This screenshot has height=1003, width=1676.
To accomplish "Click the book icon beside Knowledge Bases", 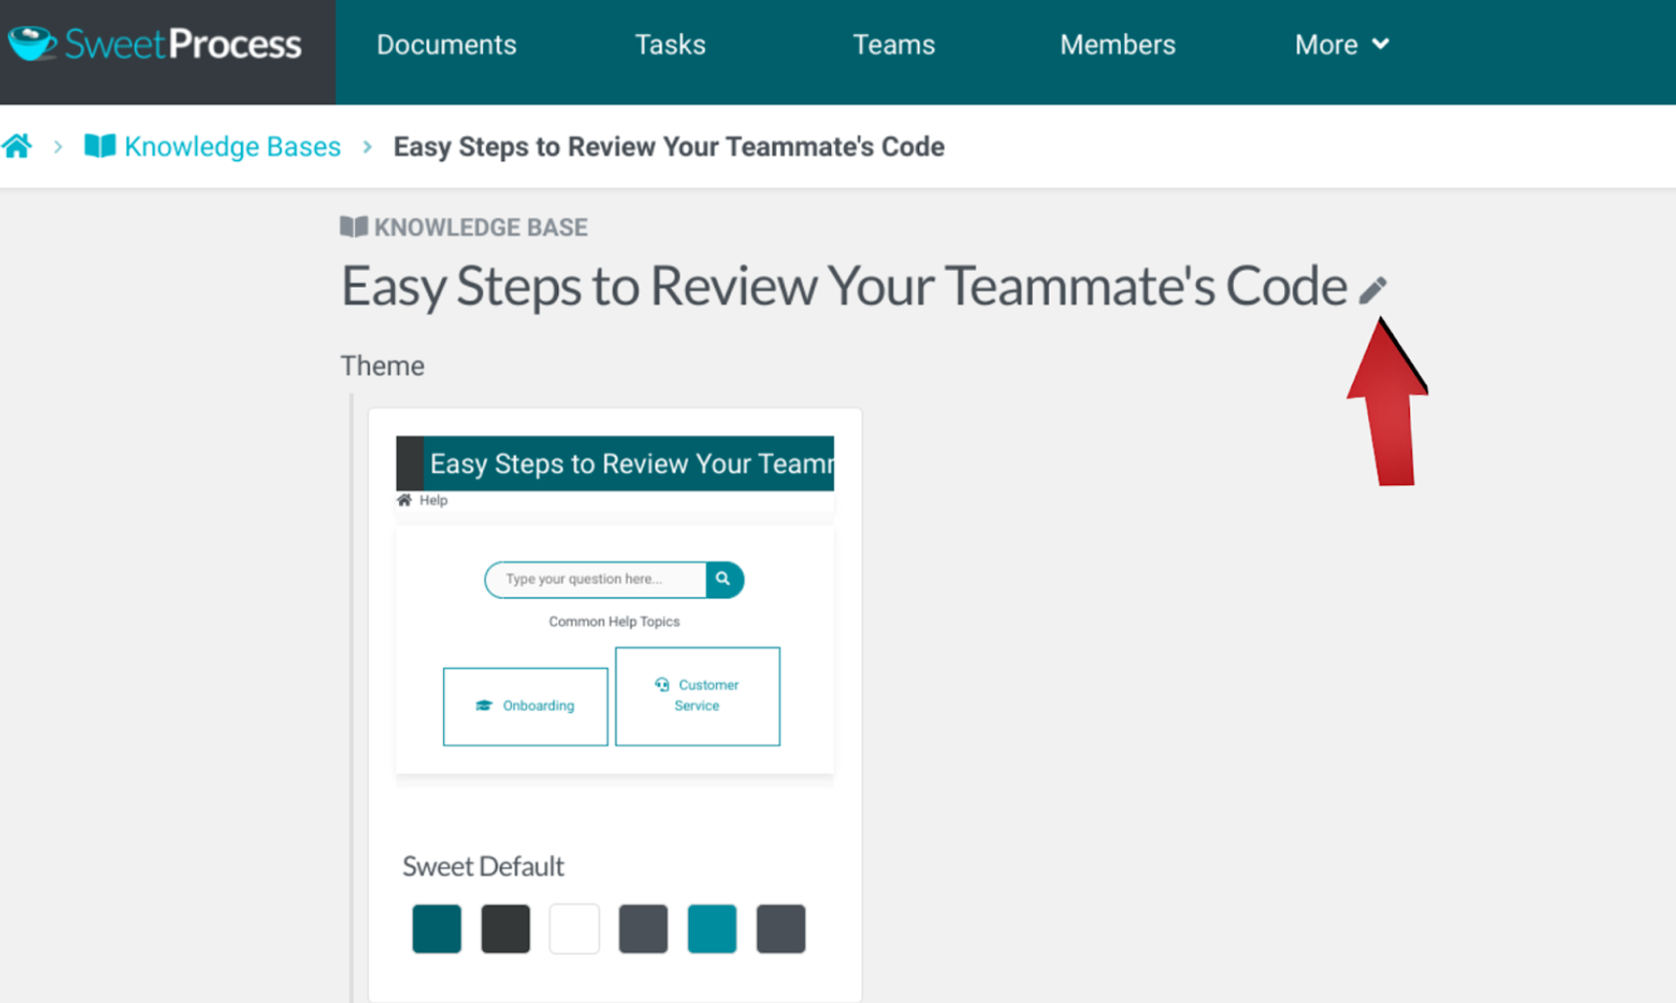I will click(x=100, y=146).
